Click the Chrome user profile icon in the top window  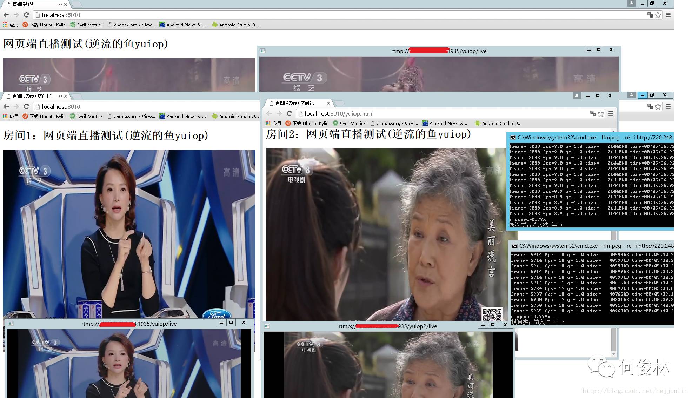click(x=631, y=3)
